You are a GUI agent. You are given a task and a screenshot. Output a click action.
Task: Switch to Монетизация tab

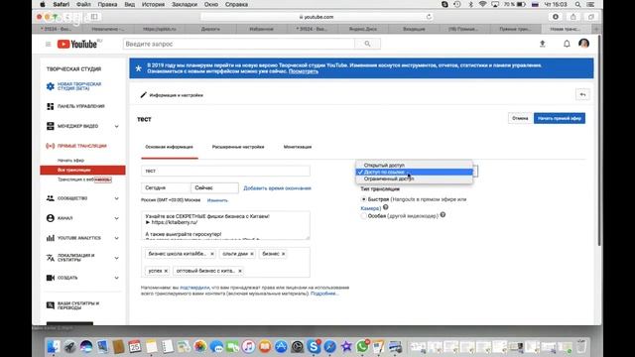tap(298, 147)
